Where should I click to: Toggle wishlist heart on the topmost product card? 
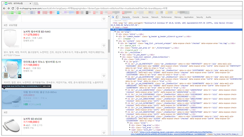pyautogui.click(x=104, y=19)
